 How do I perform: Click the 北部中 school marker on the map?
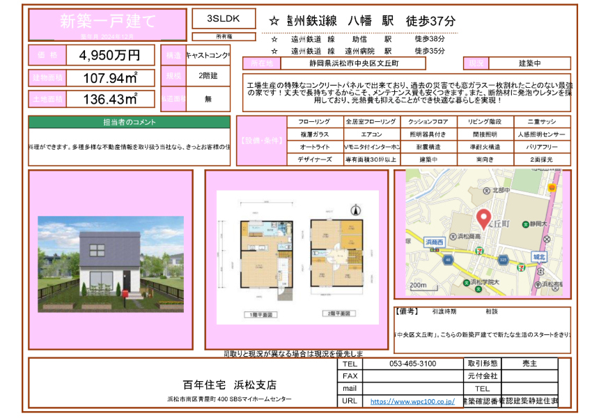tap(497, 190)
